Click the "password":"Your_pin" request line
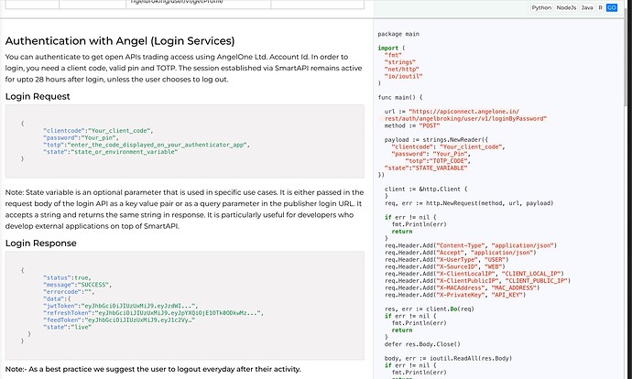 (81, 137)
